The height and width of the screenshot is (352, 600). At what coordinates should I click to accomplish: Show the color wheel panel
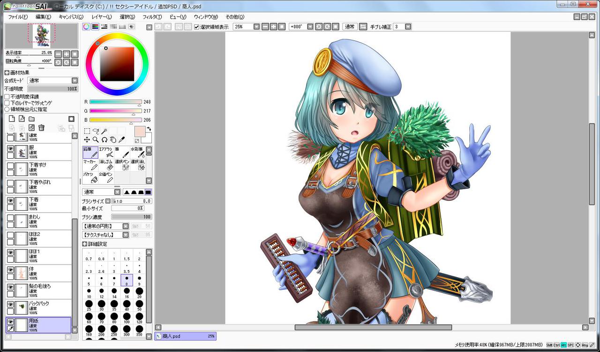pyautogui.click(x=86, y=27)
